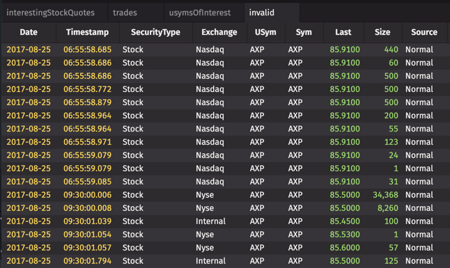Select the Last column header
The height and width of the screenshot is (268, 450).
[x=343, y=32]
